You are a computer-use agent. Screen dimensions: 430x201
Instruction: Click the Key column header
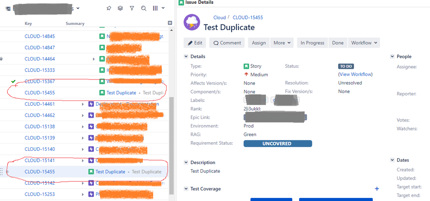pos(28,24)
